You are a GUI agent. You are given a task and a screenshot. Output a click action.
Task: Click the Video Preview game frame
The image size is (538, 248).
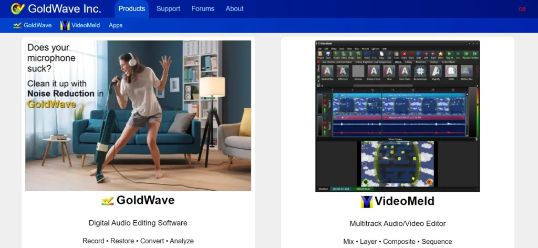pos(397,163)
